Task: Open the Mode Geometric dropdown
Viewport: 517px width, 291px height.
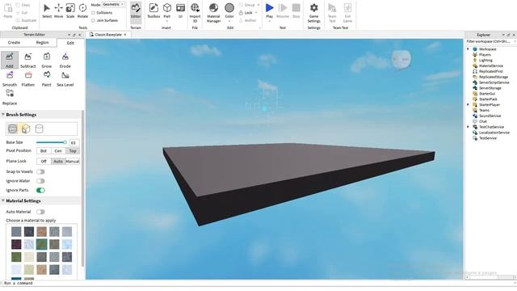Action: coord(113,5)
